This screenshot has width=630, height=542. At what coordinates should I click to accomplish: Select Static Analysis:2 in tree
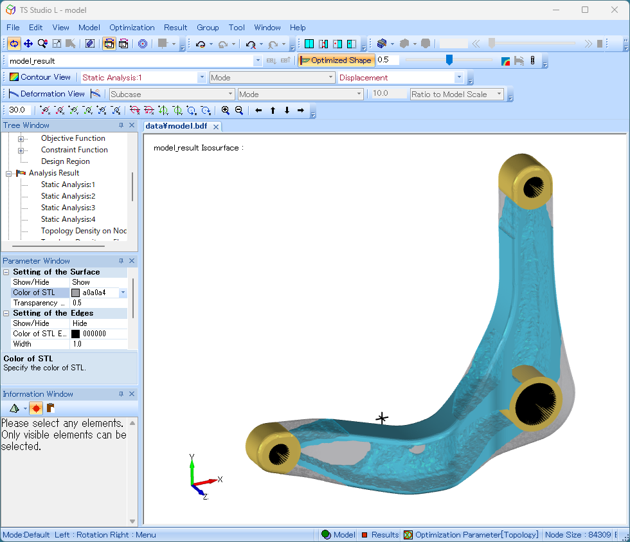pyautogui.click(x=68, y=196)
